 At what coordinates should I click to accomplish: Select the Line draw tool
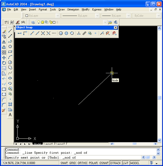pos(10,31)
